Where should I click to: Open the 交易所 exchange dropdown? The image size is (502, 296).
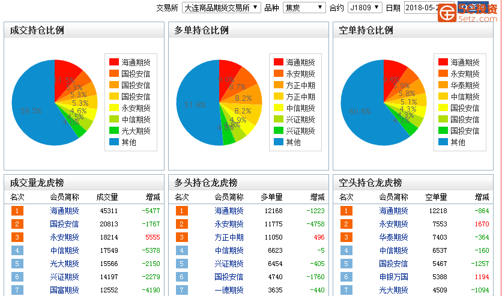[x=221, y=8]
